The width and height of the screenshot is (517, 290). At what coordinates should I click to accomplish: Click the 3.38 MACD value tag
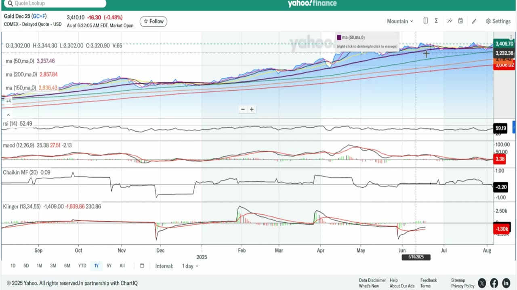(500, 159)
